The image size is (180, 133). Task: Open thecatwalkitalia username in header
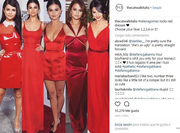click(138, 8)
